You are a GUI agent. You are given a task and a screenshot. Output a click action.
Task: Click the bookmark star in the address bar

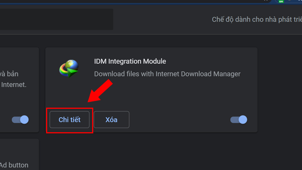tap(266, 1)
